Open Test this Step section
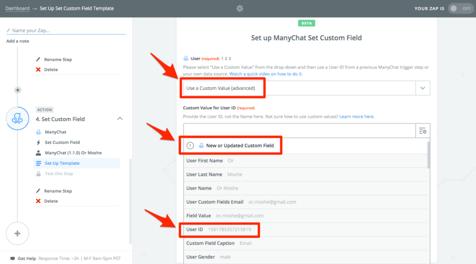Image resolution: width=476 pixels, height=264 pixels. 77,174
